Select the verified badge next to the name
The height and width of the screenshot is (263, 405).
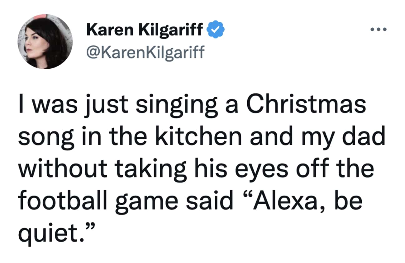pyautogui.click(x=216, y=29)
